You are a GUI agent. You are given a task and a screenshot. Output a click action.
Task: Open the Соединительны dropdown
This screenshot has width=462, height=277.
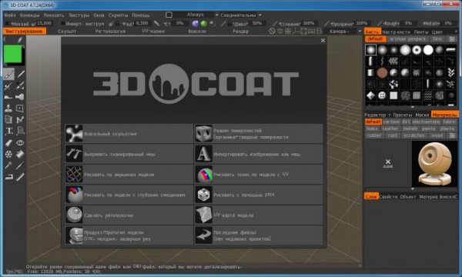[260, 15]
